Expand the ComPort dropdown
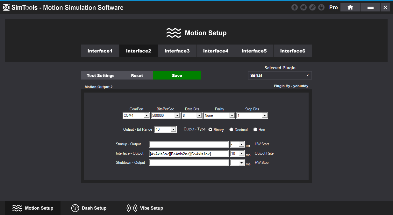393x215 pixels. point(136,115)
